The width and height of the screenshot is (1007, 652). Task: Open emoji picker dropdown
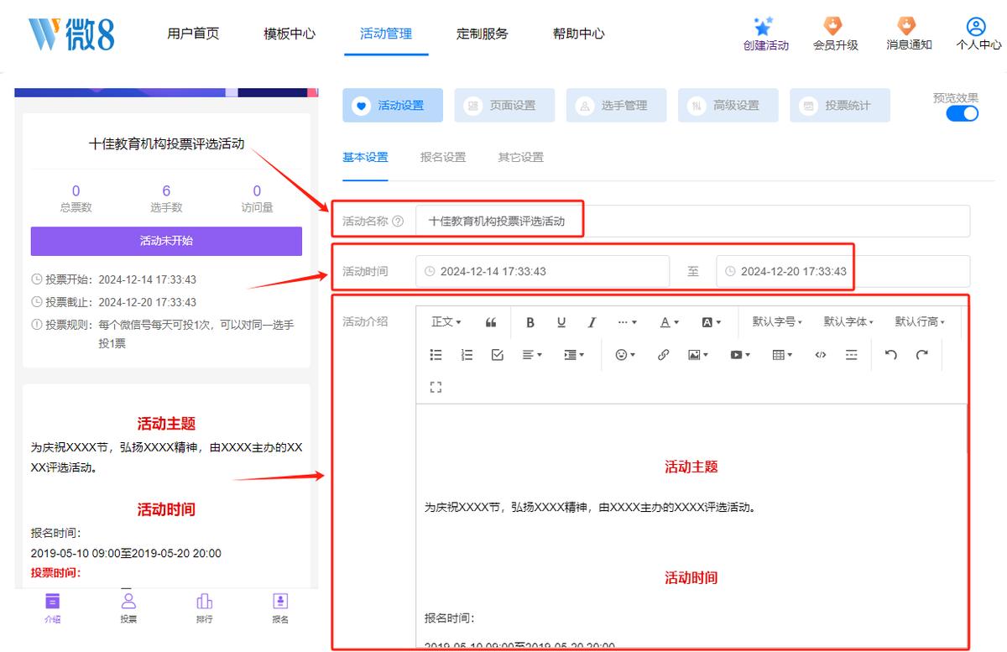(x=625, y=355)
